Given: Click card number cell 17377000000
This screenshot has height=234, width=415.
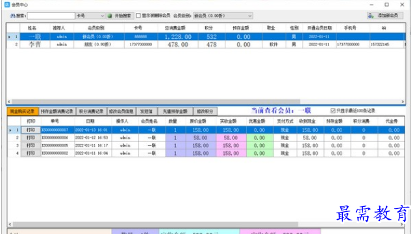Looking at the screenshot, I should 141,44.
